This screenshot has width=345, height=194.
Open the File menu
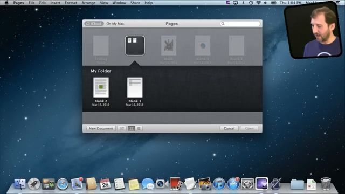[x=31, y=3]
